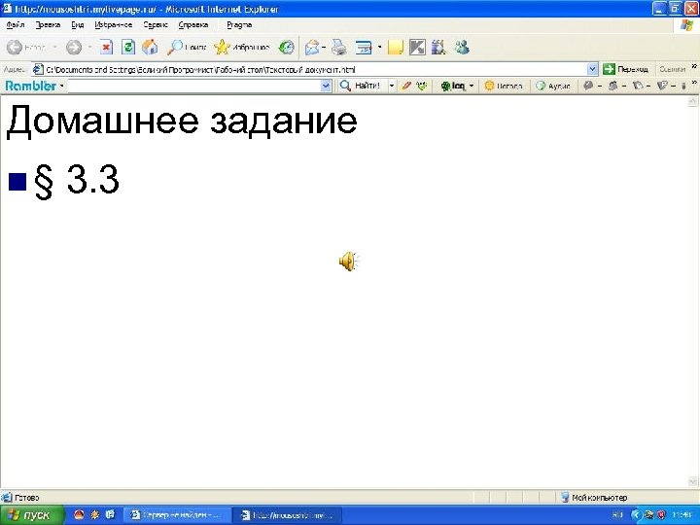Expand the Rambler search field dropdown
This screenshot has width=700, height=525.
[x=326, y=86]
